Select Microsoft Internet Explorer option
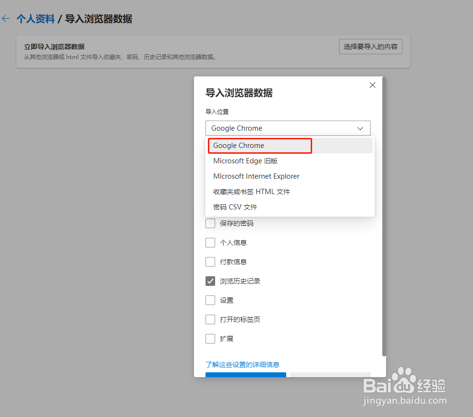 coord(290,176)
